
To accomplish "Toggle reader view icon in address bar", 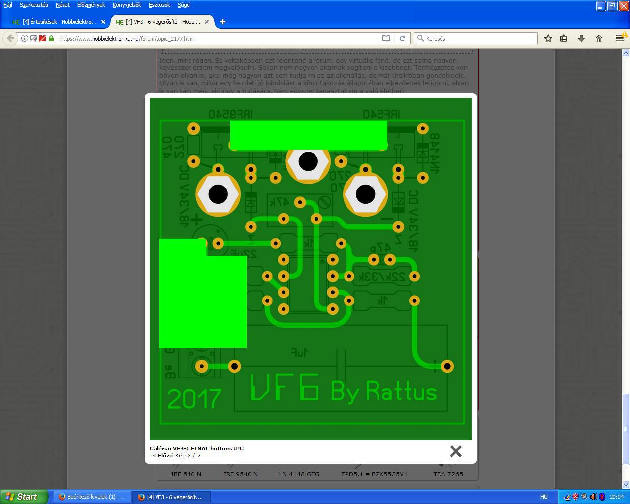I will pos(386,38).
